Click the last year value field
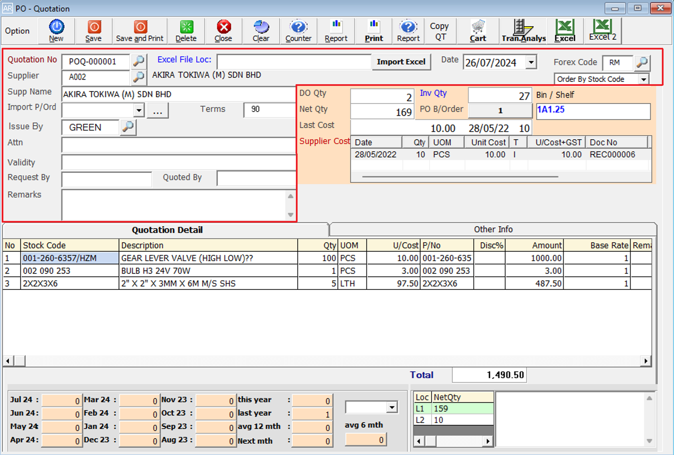 312,414
